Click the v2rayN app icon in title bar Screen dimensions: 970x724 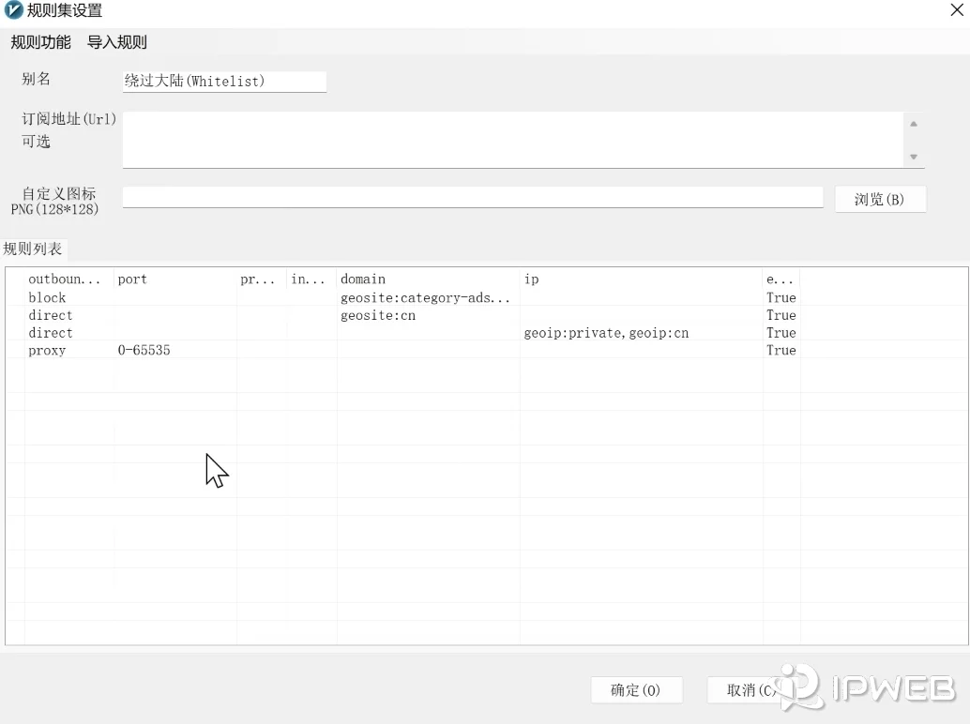(14, 10)
